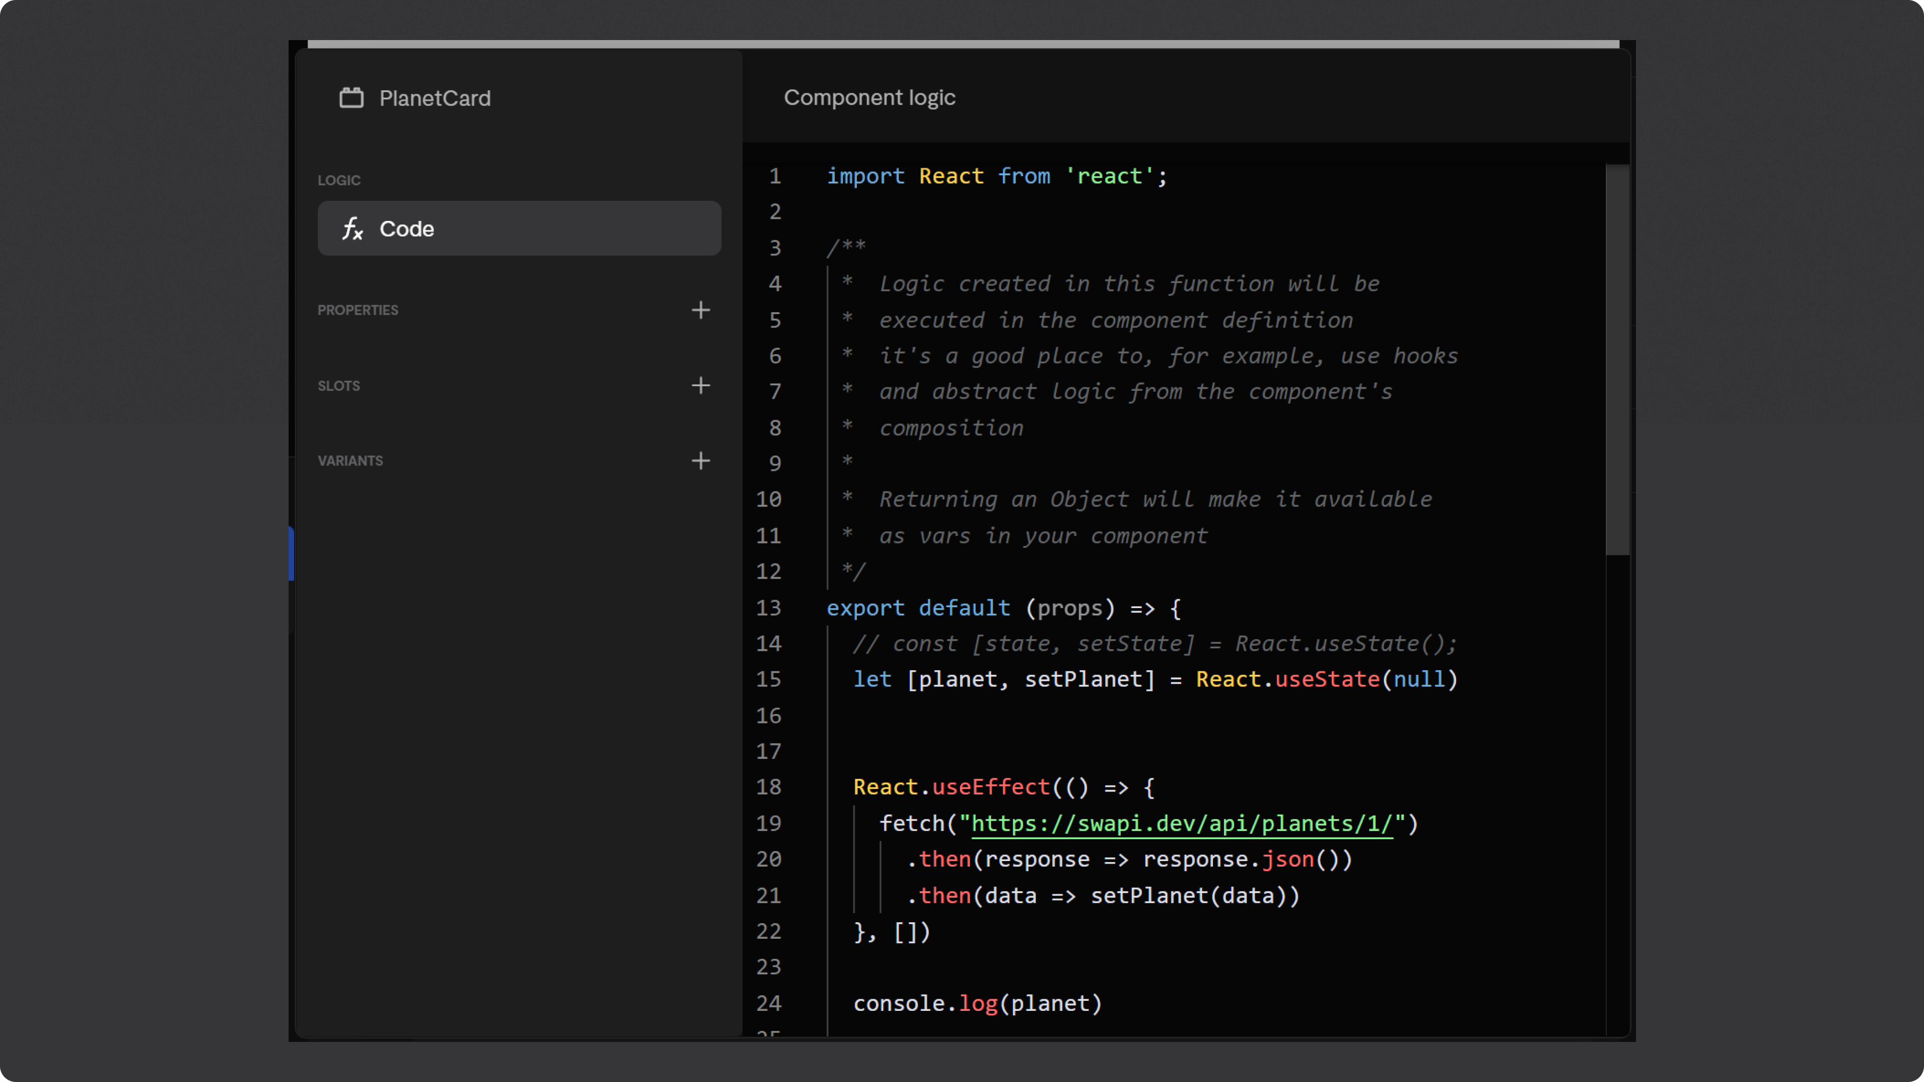
Task: Click the PlanetCard component icon
Action: pyautogui.click(x=351, y=98)
